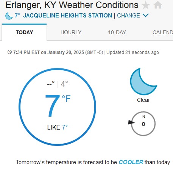This screenshot has height=171, width=173.
Task: Click the °F temperature unit label
Action: click(66, 99)
